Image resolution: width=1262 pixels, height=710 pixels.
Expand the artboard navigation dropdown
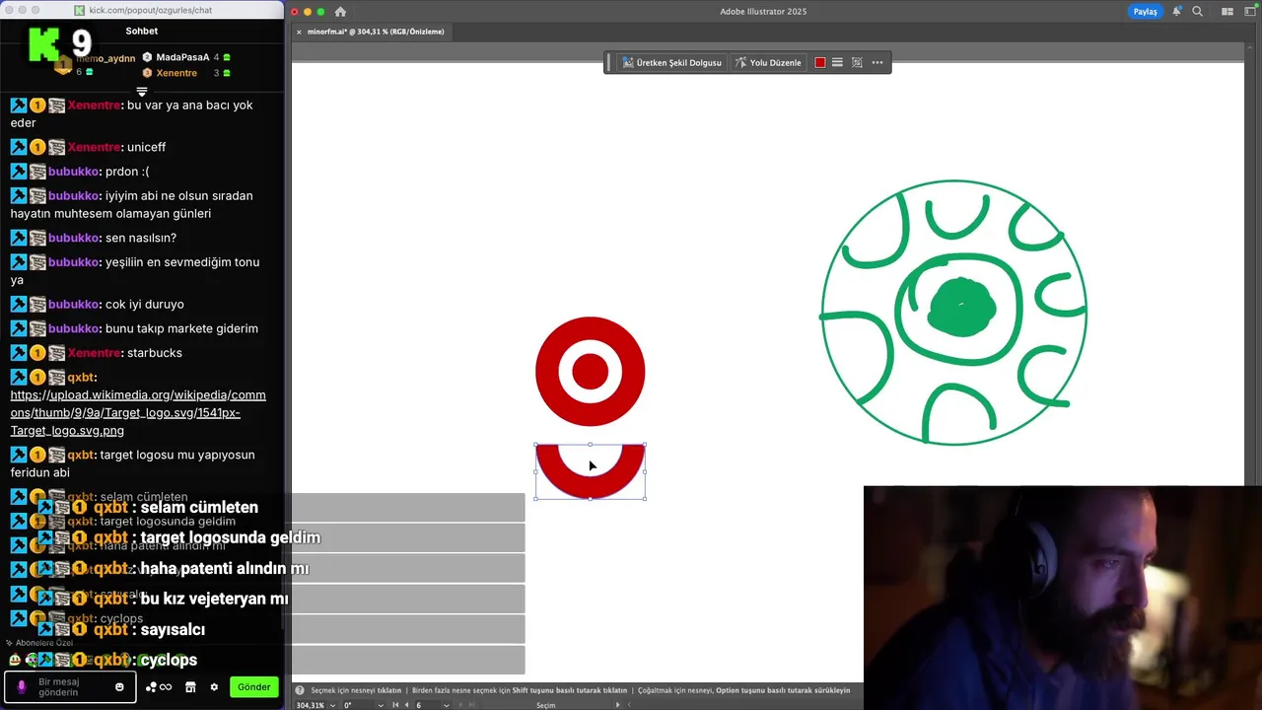click(447, 705)
